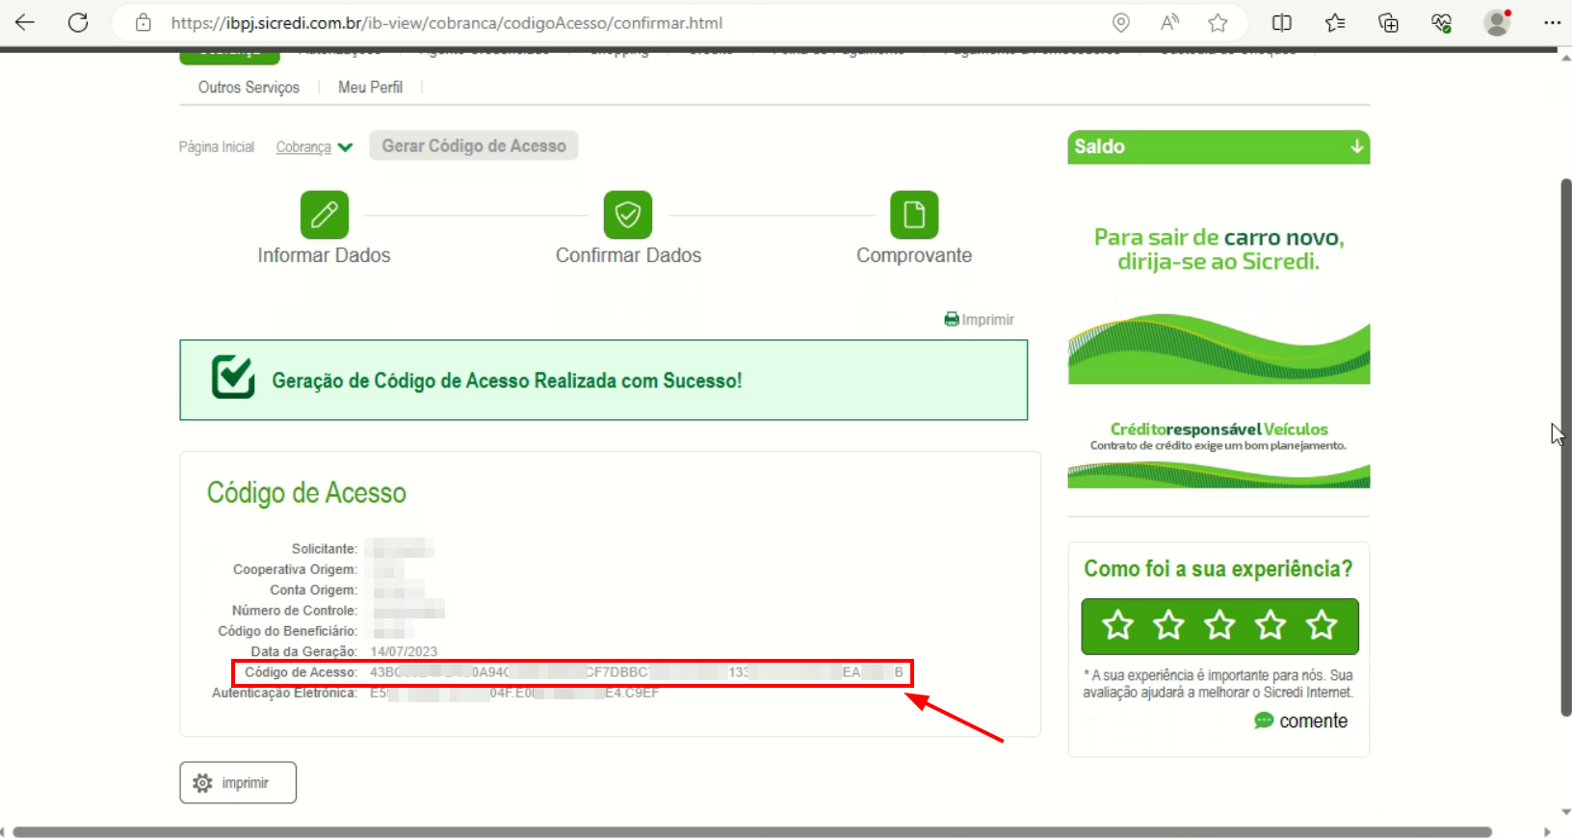Open split screen view icon
The width and height of the screenshot is (1572, 839).
click(1281, 23)
